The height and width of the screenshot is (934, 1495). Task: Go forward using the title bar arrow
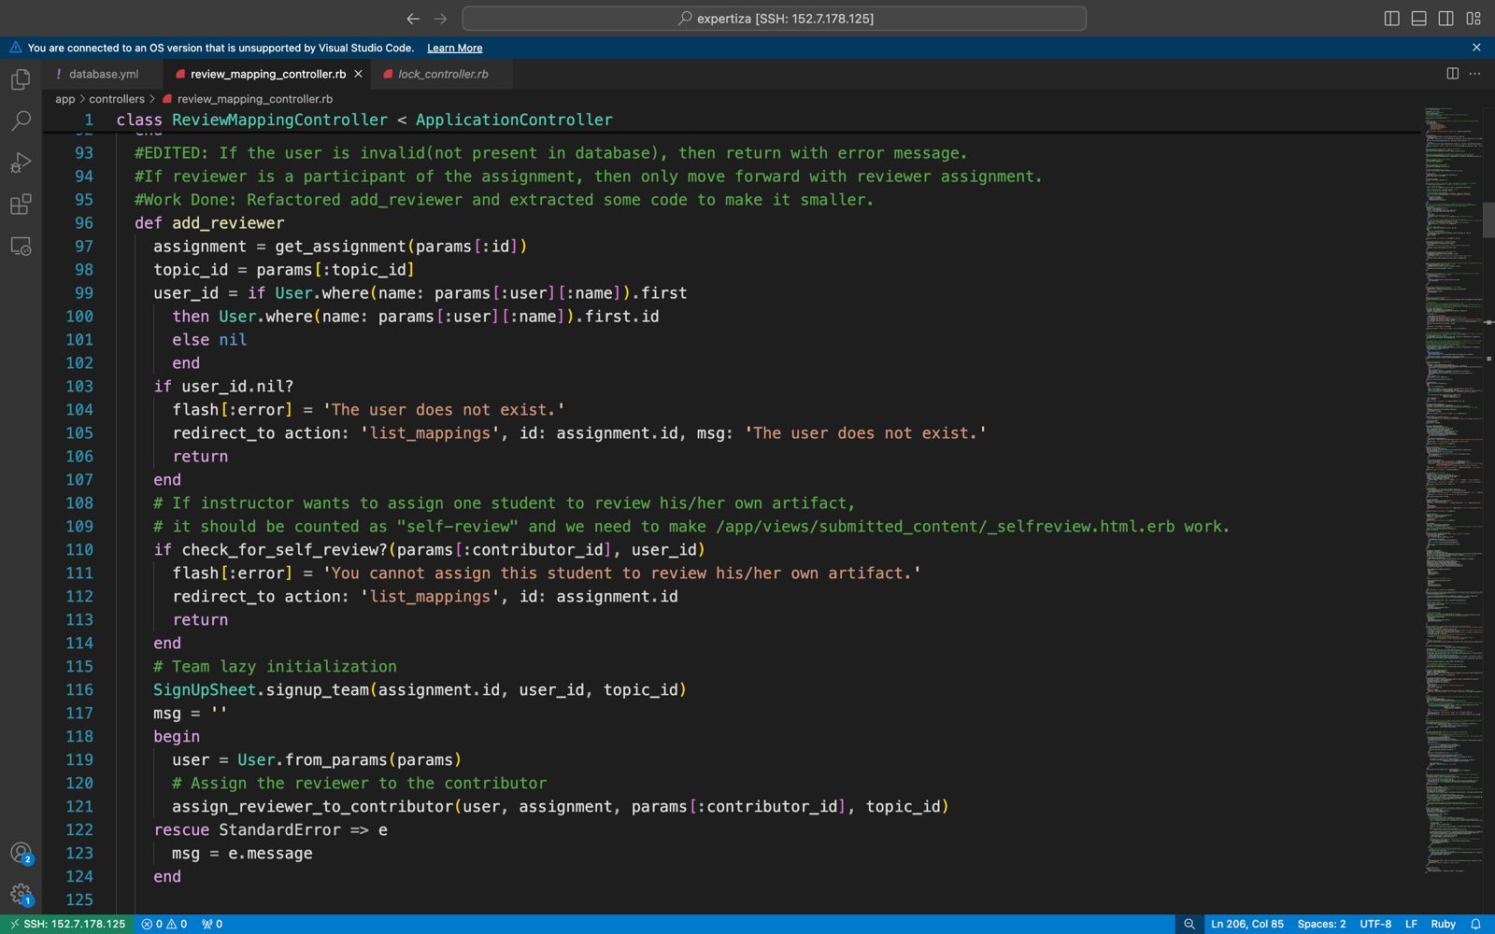pyautogui.click(x=441, y=19)
